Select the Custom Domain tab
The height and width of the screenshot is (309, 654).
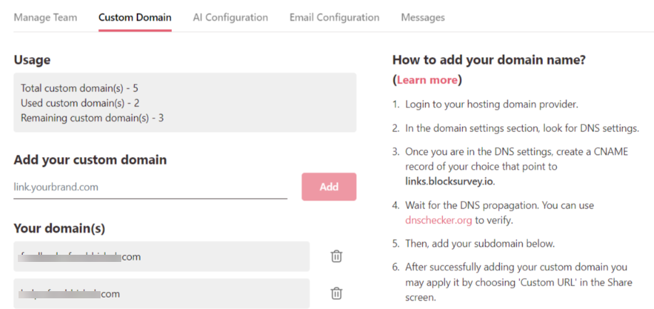(135, 17)
